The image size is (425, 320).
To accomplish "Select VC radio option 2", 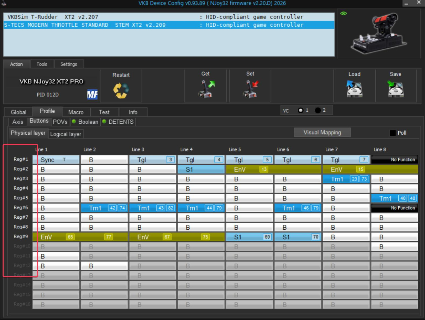I will pyautogui.click(x=318, y=111).
